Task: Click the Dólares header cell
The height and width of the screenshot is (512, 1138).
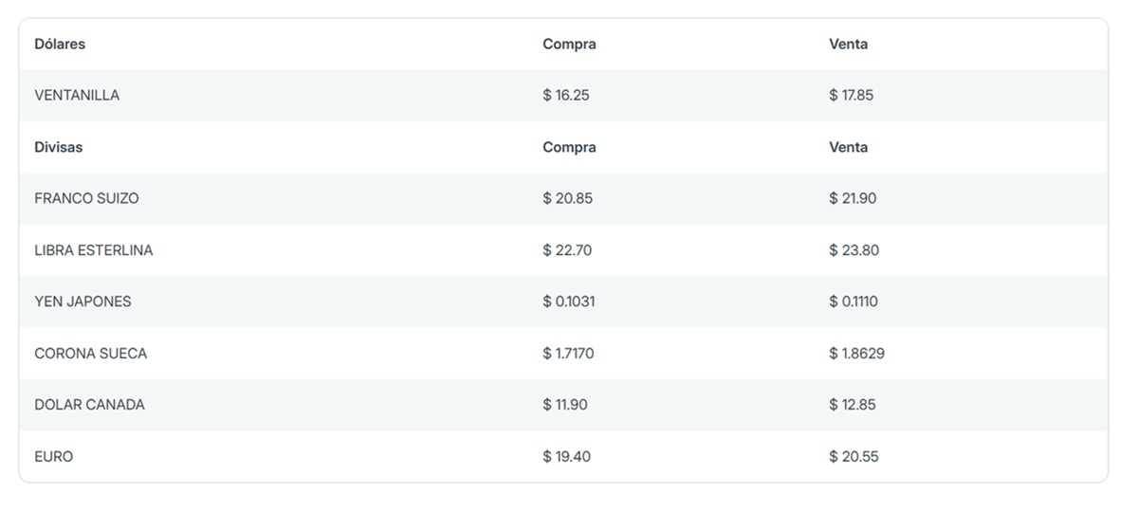Action: [60, 44]
